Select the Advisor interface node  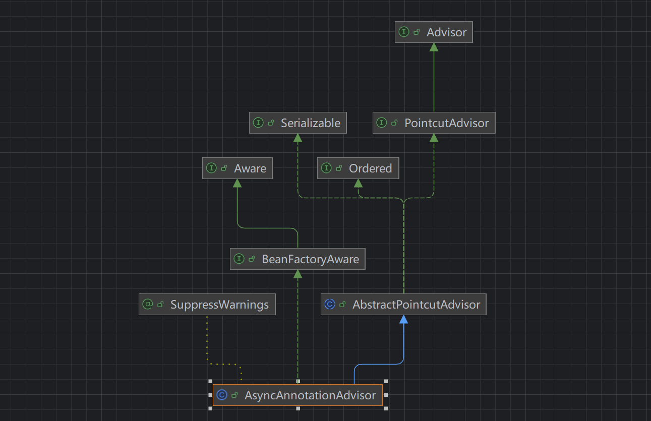coord(434,32)
